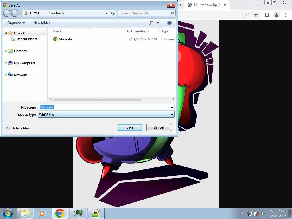The width and height of the screenshot is (292, 219).
Task: Select the Mr-krabs Chrome file icon
Action: 55,39
